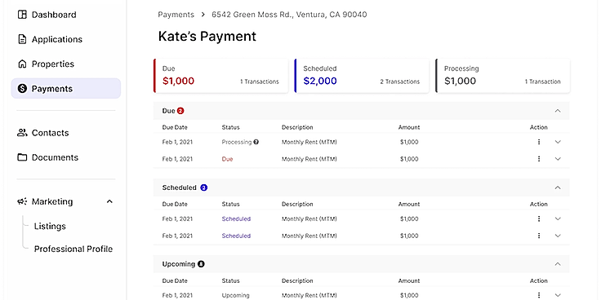Click the Scheduled $2,000 summary card
Image resolution: width=601 pixels, height=300 pixels.
pos(362,76)
